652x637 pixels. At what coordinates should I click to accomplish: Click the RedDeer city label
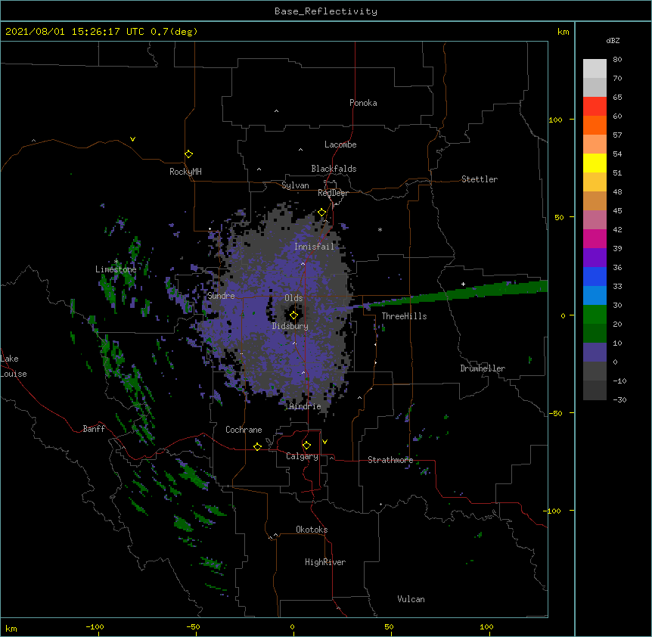(333, 193)
